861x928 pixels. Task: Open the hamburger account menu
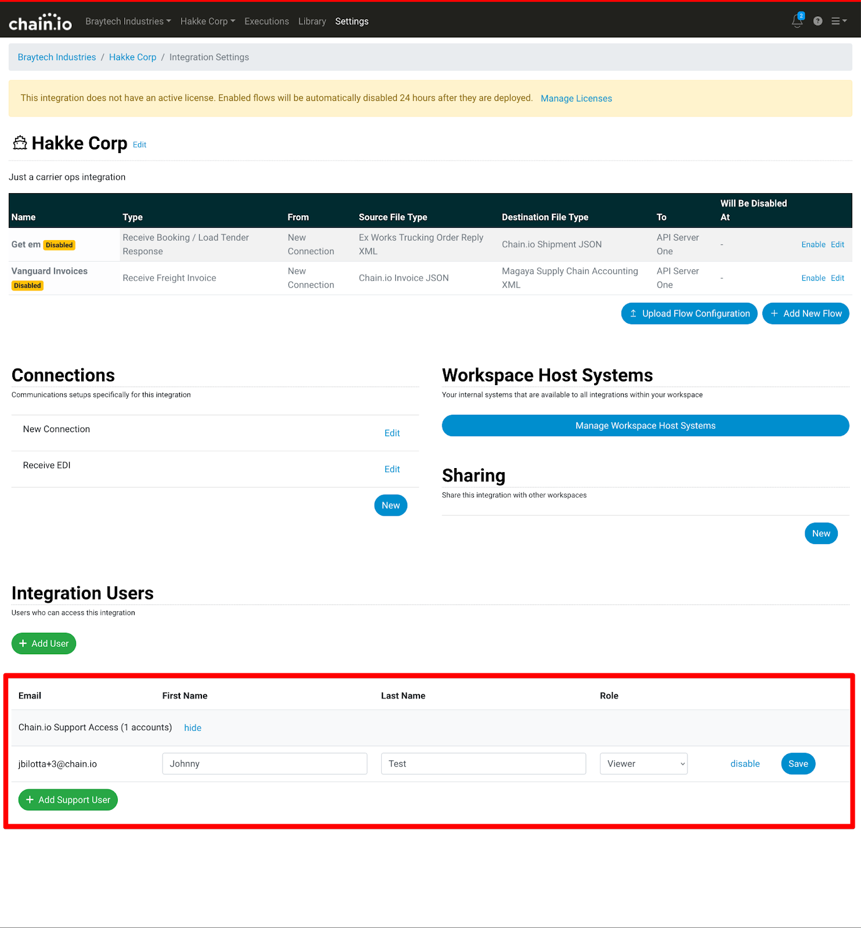tap(839, 21)
